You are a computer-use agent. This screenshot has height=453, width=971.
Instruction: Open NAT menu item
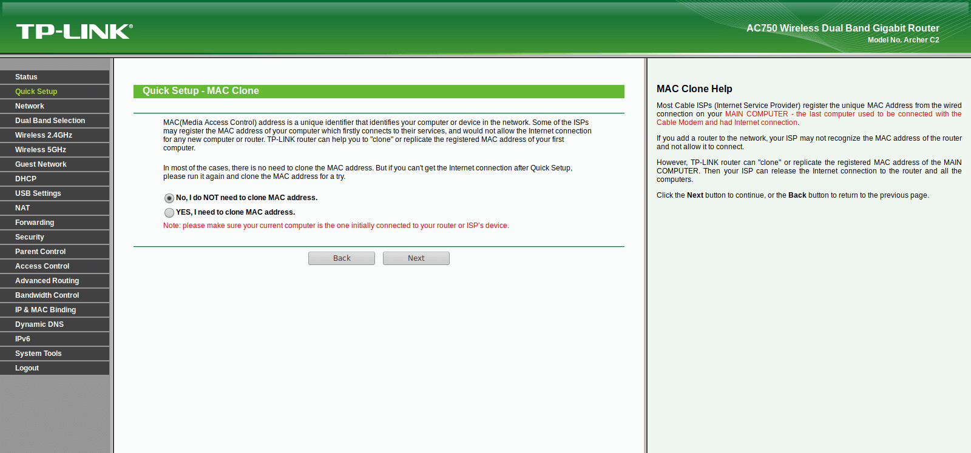point(55,208)
